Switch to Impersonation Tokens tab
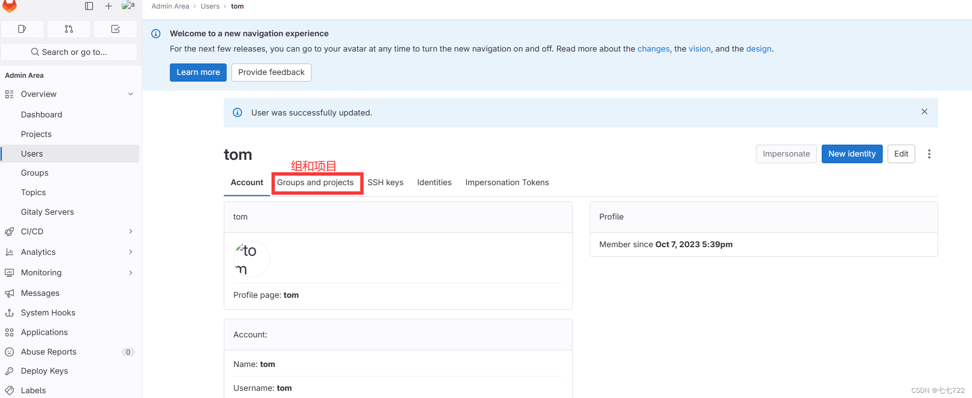 (507, 183)
